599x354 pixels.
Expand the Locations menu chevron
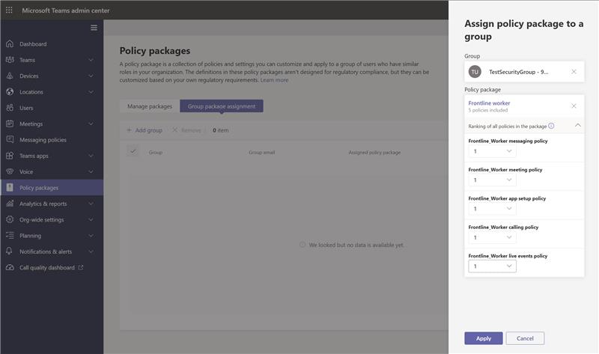point(91,92)
